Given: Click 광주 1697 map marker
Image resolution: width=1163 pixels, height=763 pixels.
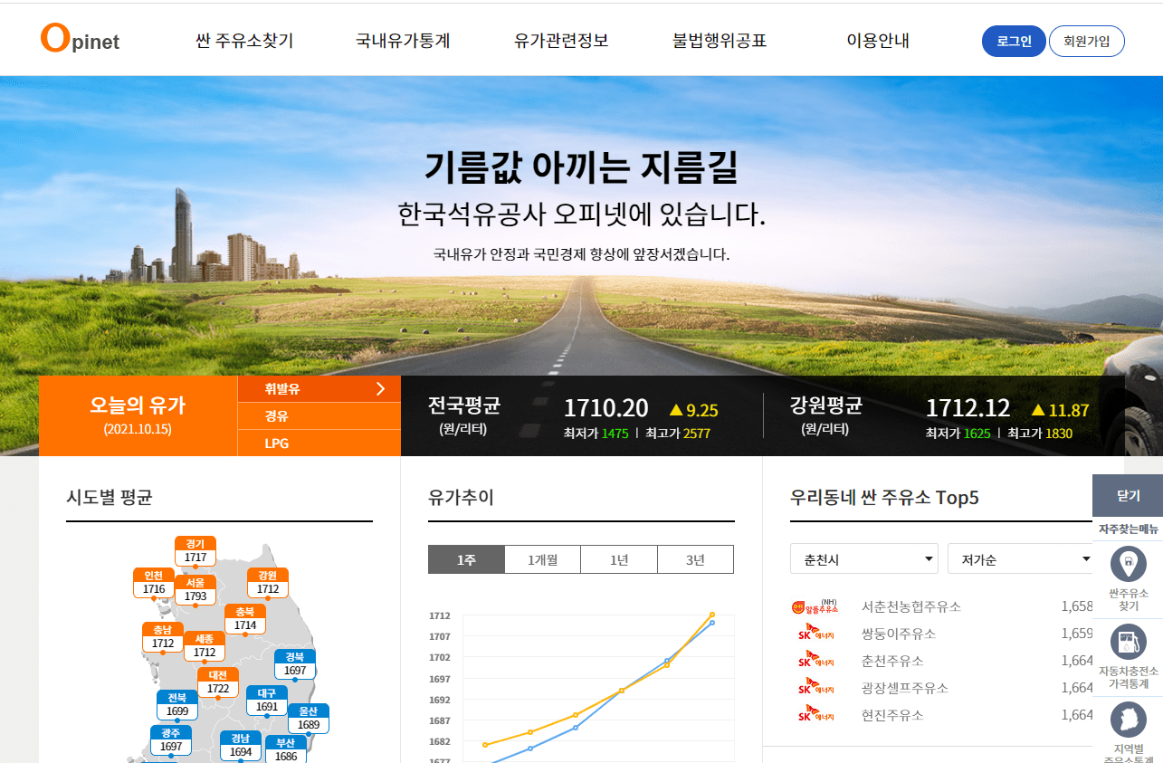Looking at the screenshot, I should [x=171, y=739].
